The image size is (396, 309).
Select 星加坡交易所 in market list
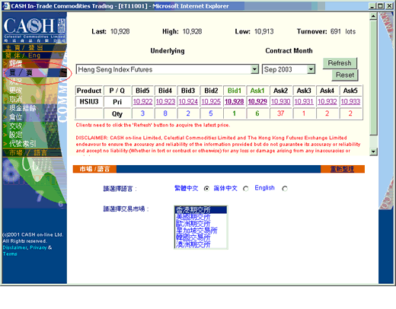point(200,231)
